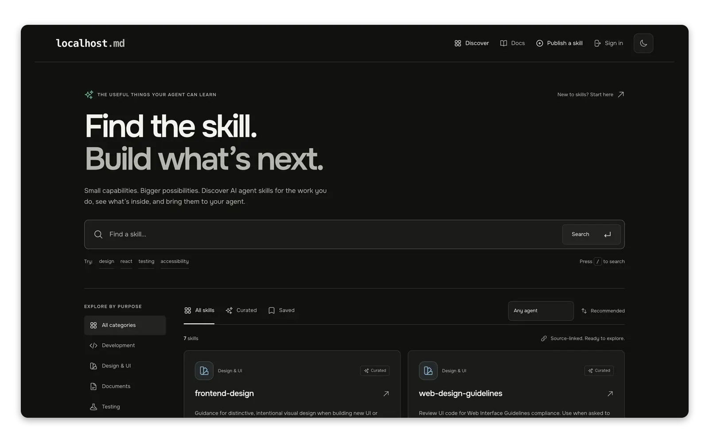
Task: Open the New to skills? Start here link
Action: pyautogui.click(x=591, y=94)
